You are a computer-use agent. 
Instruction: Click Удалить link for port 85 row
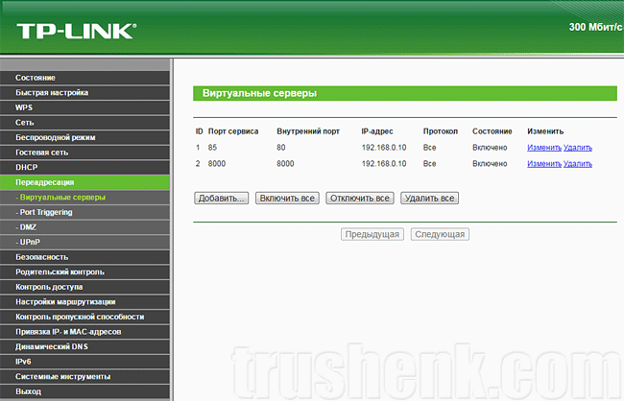(578, 148)
